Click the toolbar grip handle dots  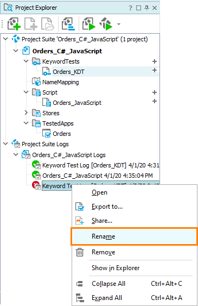pyautogui.click(x=2, y=24)
